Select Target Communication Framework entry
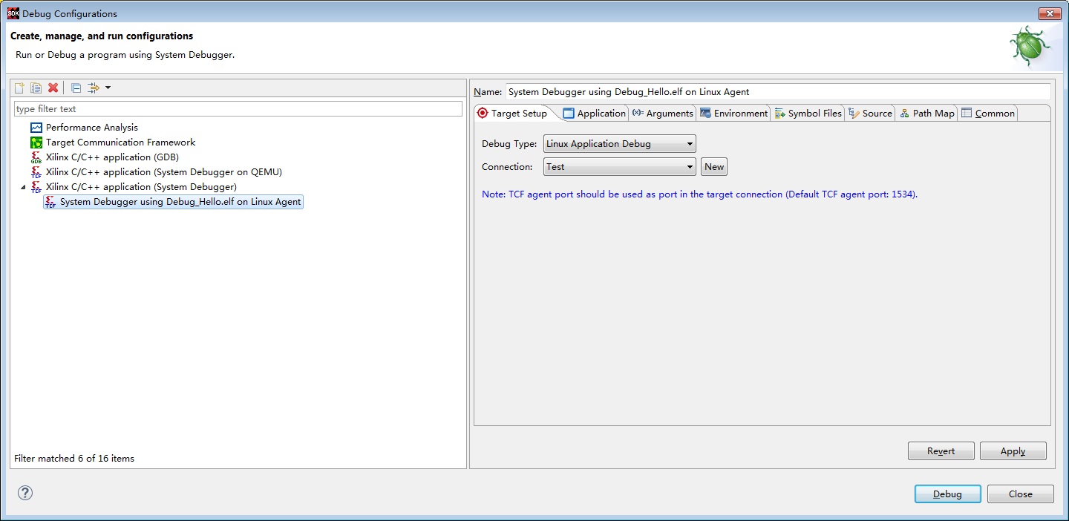Image resolution: width=1069 pixels, height=521 pixels. click(120, 142)
